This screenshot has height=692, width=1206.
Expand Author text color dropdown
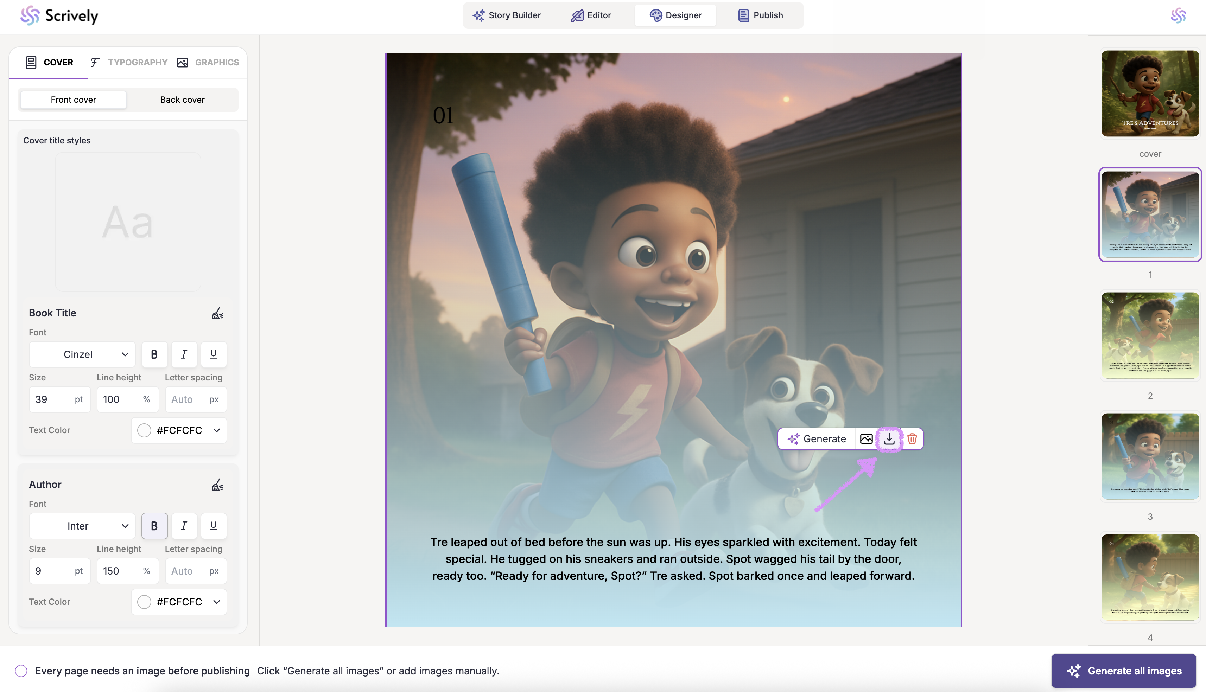click(217, 602)
